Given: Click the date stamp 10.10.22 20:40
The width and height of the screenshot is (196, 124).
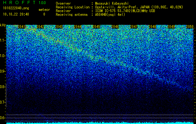Looking at the screenshot, I should (16, 14).
